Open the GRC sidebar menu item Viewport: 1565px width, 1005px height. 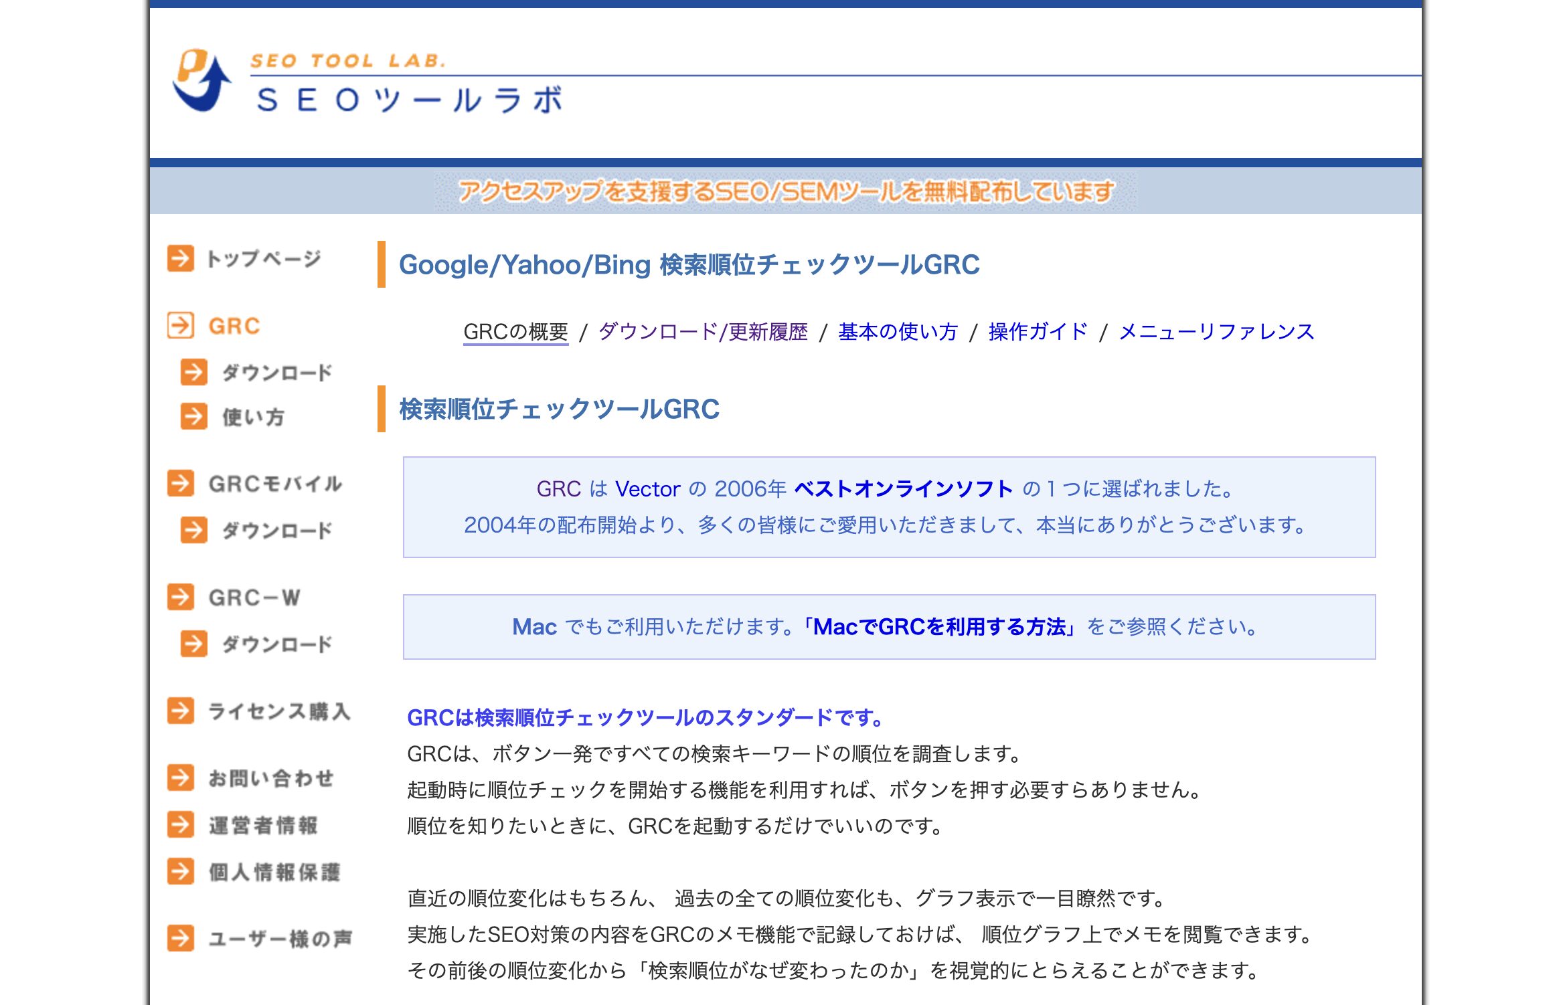pyautogui.click(x=234, y=326)
